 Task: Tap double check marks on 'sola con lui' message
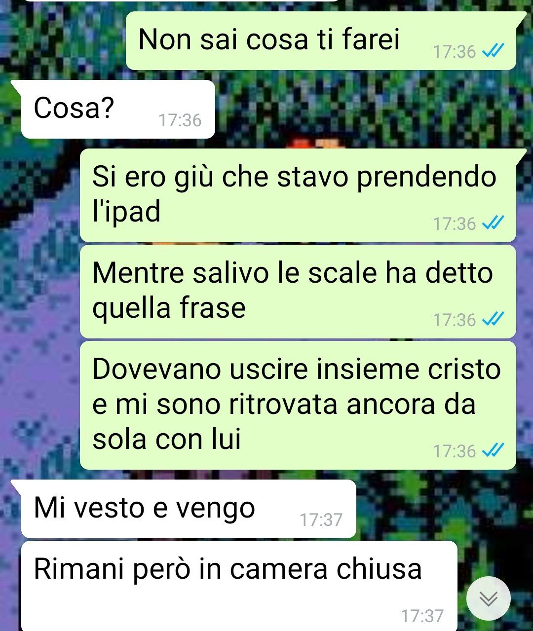tap(493, 450)
